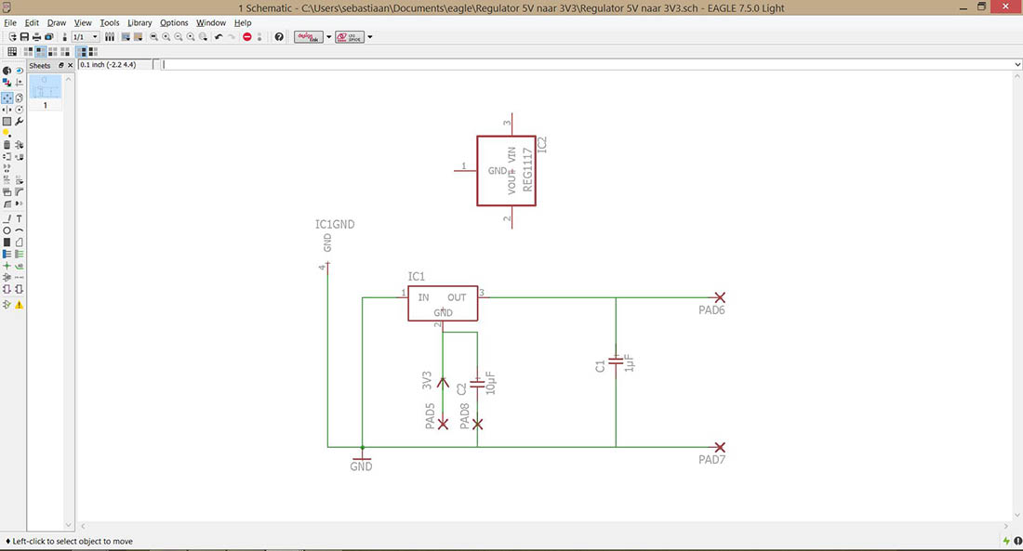Select the green Net tool
The height and width of the screenshot is (551, 1023).
coord(19,254)
